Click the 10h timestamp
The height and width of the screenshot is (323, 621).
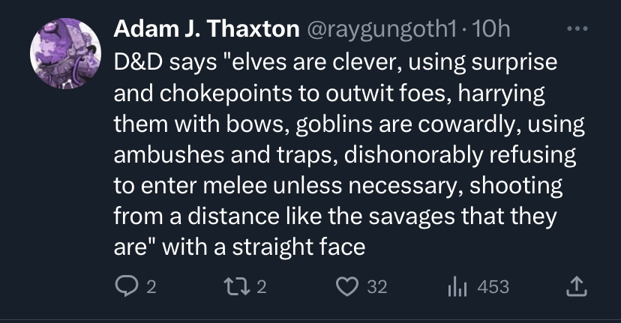click(x=495, y=30)
